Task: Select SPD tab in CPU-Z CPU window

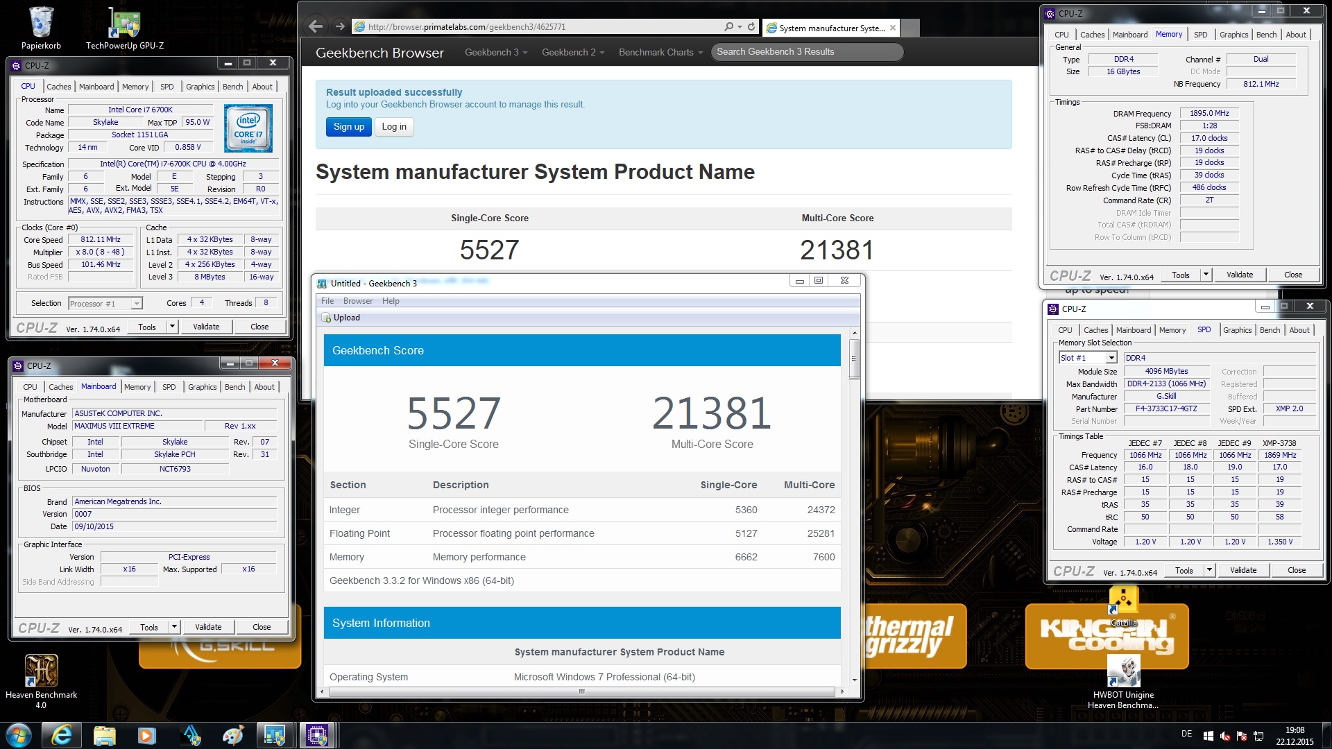Action: [x=167, y=87]
